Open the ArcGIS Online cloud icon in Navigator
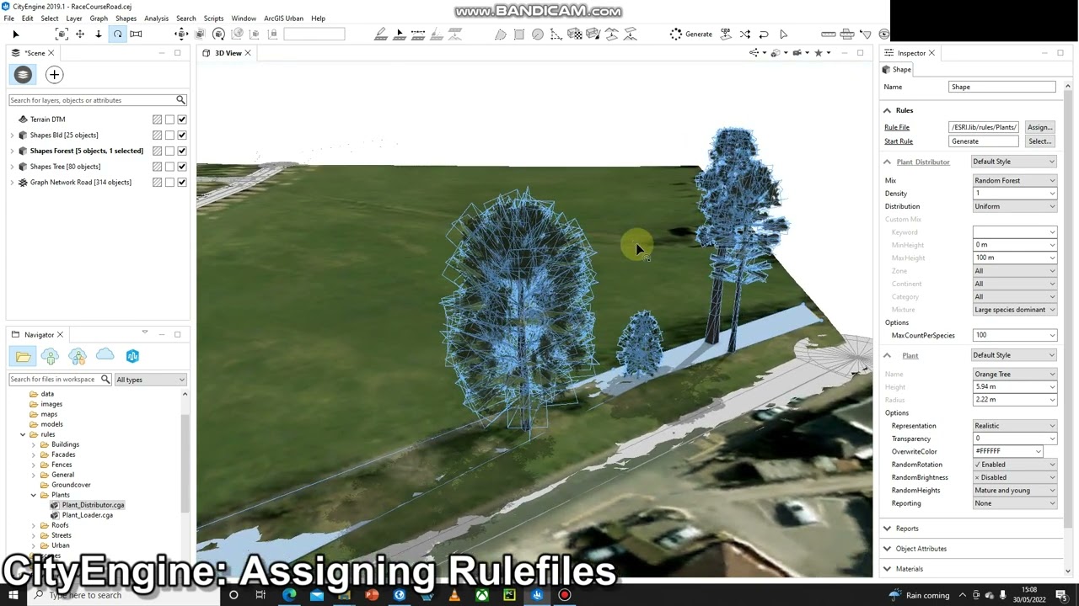 click(105, 356)
